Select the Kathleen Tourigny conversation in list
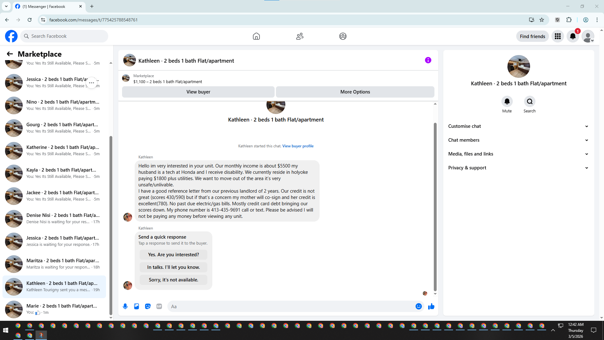 [x=54, y=286]
